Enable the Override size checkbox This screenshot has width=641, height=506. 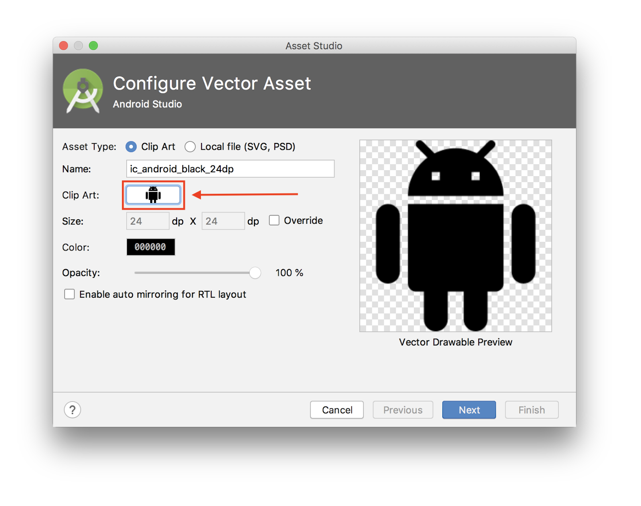(x=274, y=220)
